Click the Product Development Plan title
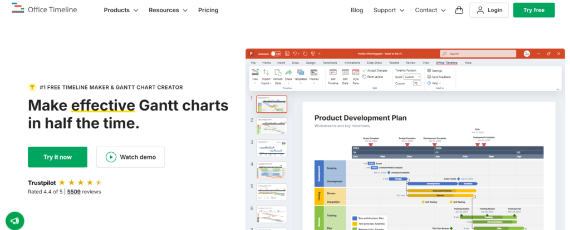The height and width of the screenshot is (230, 570). pos(361,118)
